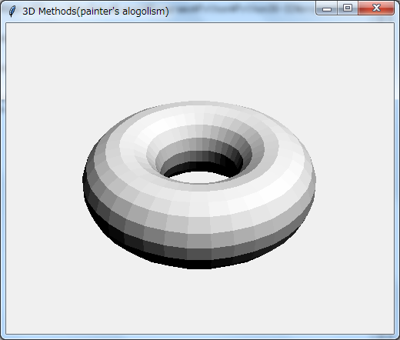Viewport: 400px width, 340px height.
Task: Click the light inner slope left of the hole
Action: point(154,159)
